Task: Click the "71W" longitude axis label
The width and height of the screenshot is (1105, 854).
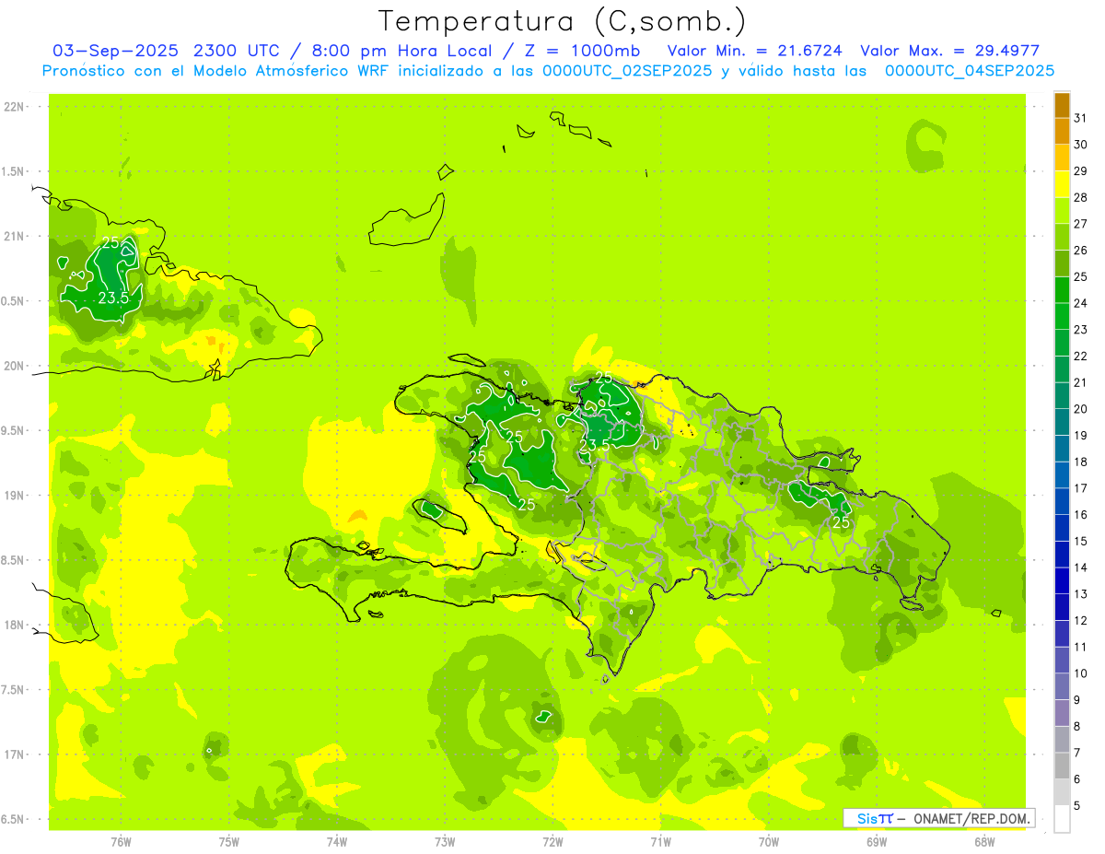Action: (x=660, y=842)
